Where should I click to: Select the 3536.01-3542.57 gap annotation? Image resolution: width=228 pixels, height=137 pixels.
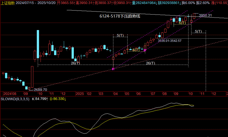tap(169, 41)
